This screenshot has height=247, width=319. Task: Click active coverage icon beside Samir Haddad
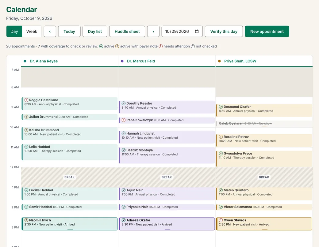coord(26,207)
